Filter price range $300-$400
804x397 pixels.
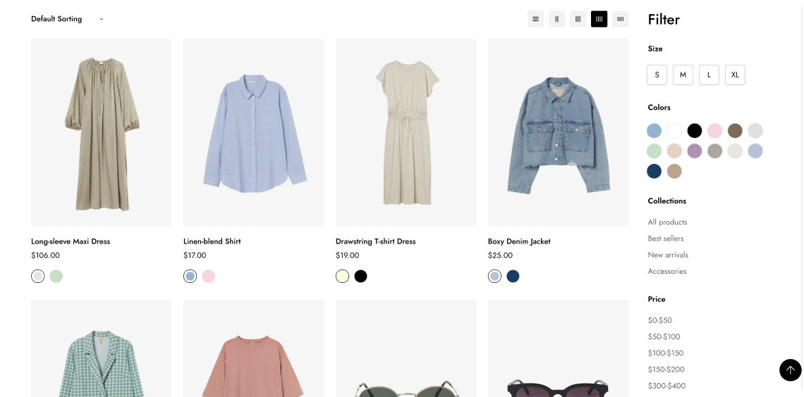pyautogui.click(x=666, y=386)
